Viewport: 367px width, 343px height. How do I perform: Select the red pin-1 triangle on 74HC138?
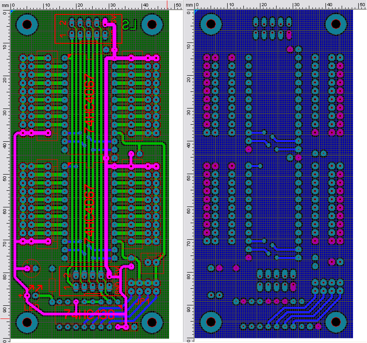pos(121,306)
